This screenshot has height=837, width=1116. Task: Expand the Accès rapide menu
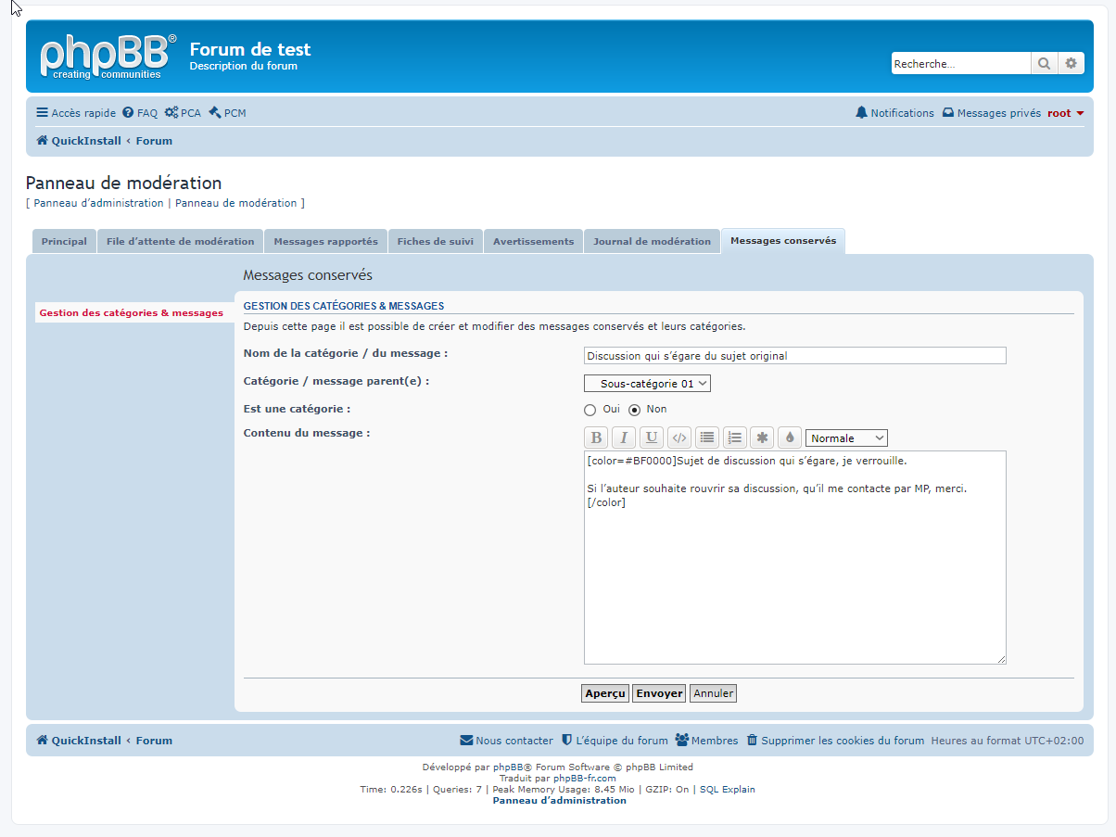(76, 113)
